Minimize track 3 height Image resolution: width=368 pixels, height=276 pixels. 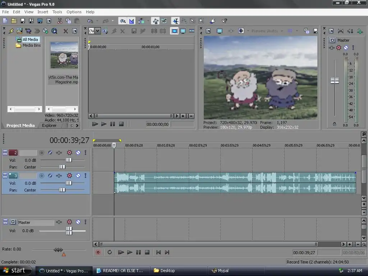[5, 174]
